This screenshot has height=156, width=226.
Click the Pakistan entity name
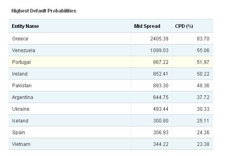(22, 86)
